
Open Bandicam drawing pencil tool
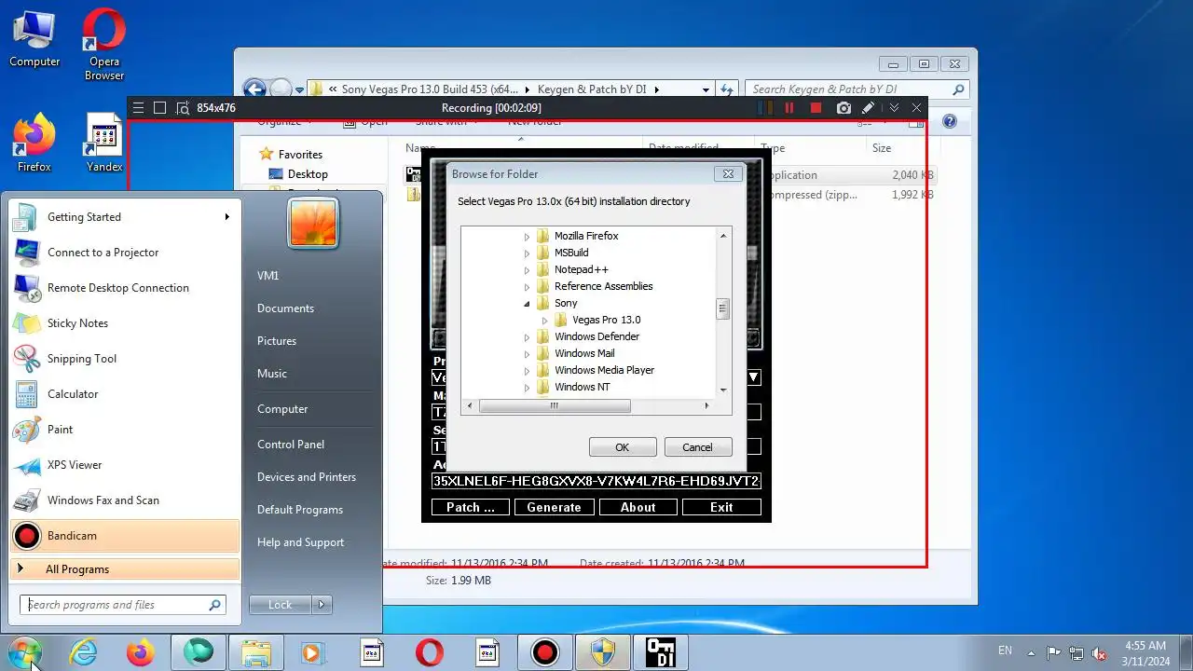tap(868, 108)
